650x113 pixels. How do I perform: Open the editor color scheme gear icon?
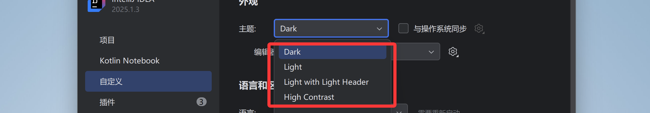453,51
